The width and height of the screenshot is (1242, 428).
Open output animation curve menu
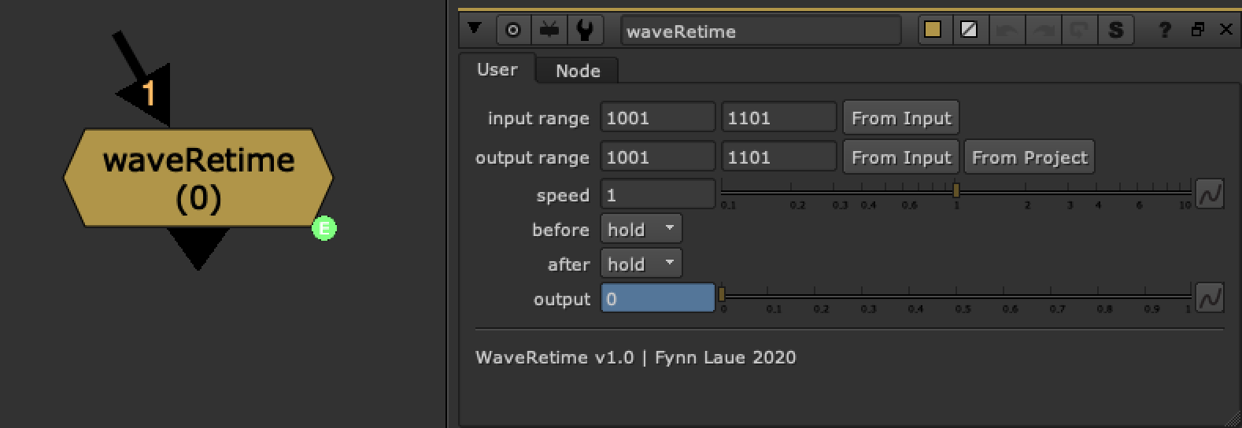coord(1210,298)
